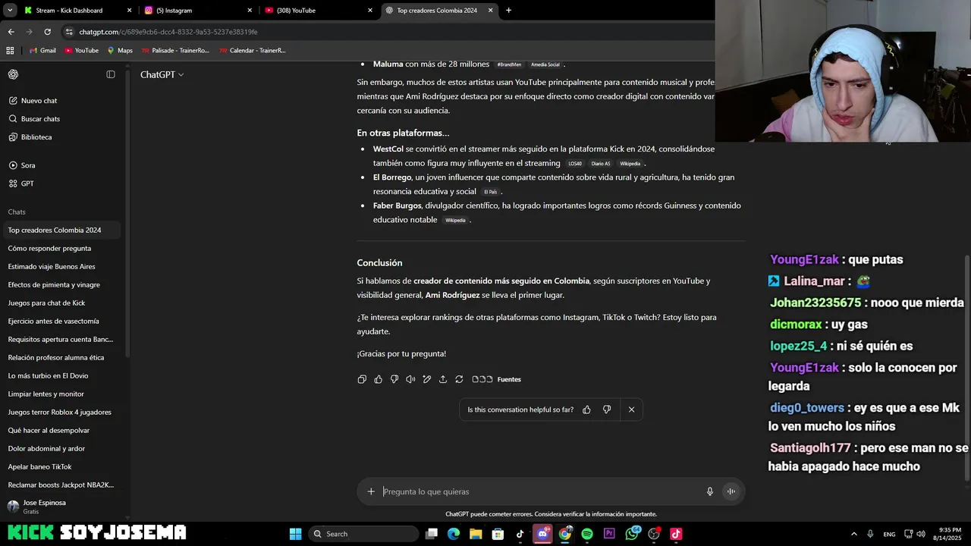Launch voice mode button
The height and width of the screenshot is (546, 971).
coord(731,491)
